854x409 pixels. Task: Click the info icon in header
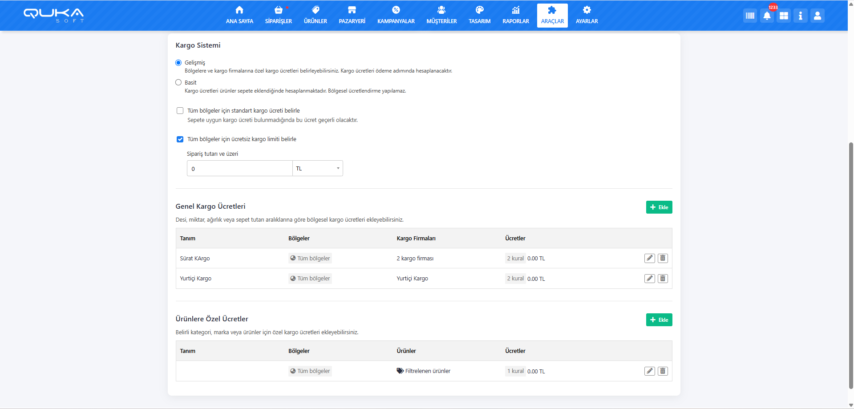(800, 16)
